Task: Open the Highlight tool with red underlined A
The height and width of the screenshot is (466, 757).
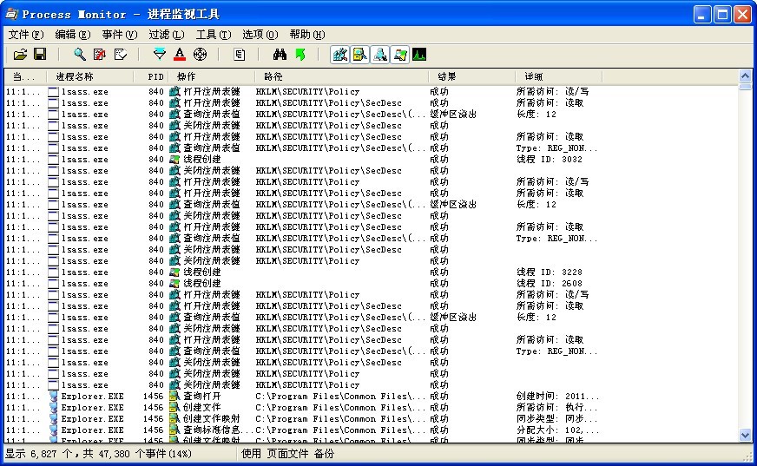Action: click(x=180, y=55)
